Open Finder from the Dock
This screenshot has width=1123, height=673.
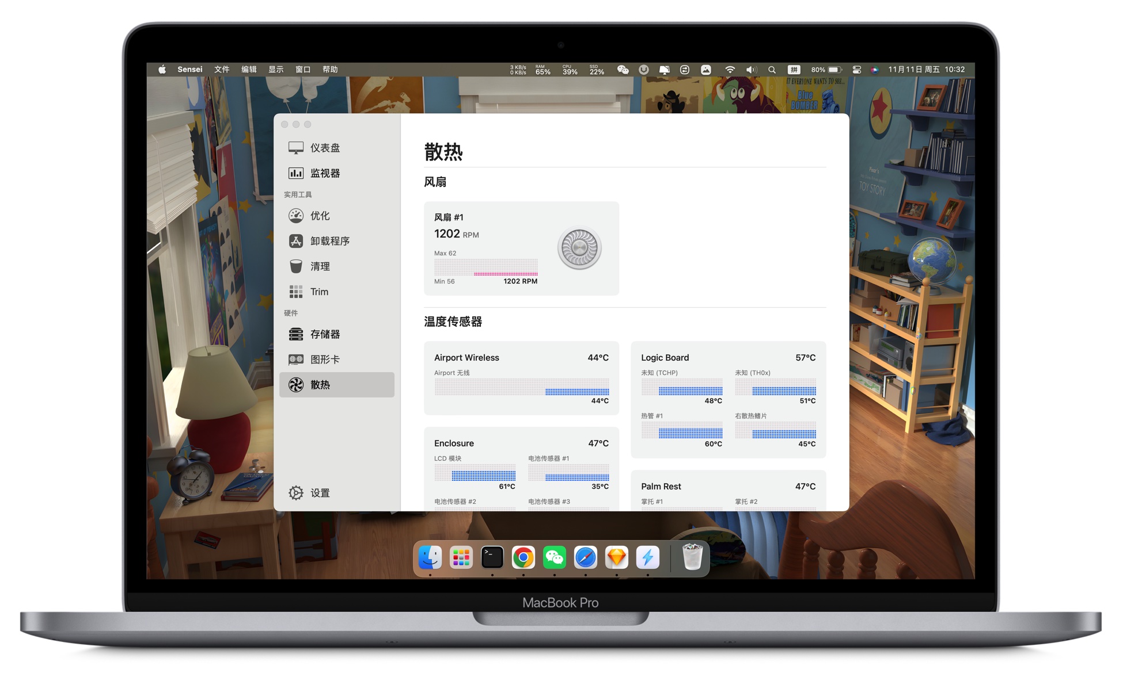tap(430, 557)
